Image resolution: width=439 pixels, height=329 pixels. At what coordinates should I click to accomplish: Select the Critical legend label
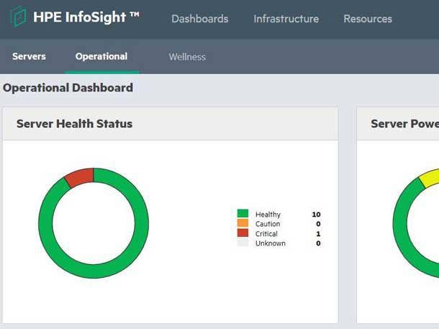266,234
